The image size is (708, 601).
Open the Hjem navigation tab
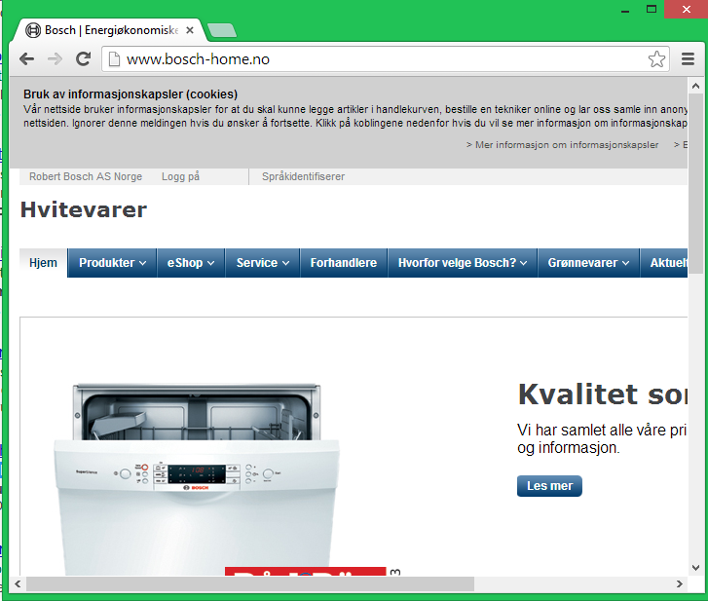[x=44, y=263]
